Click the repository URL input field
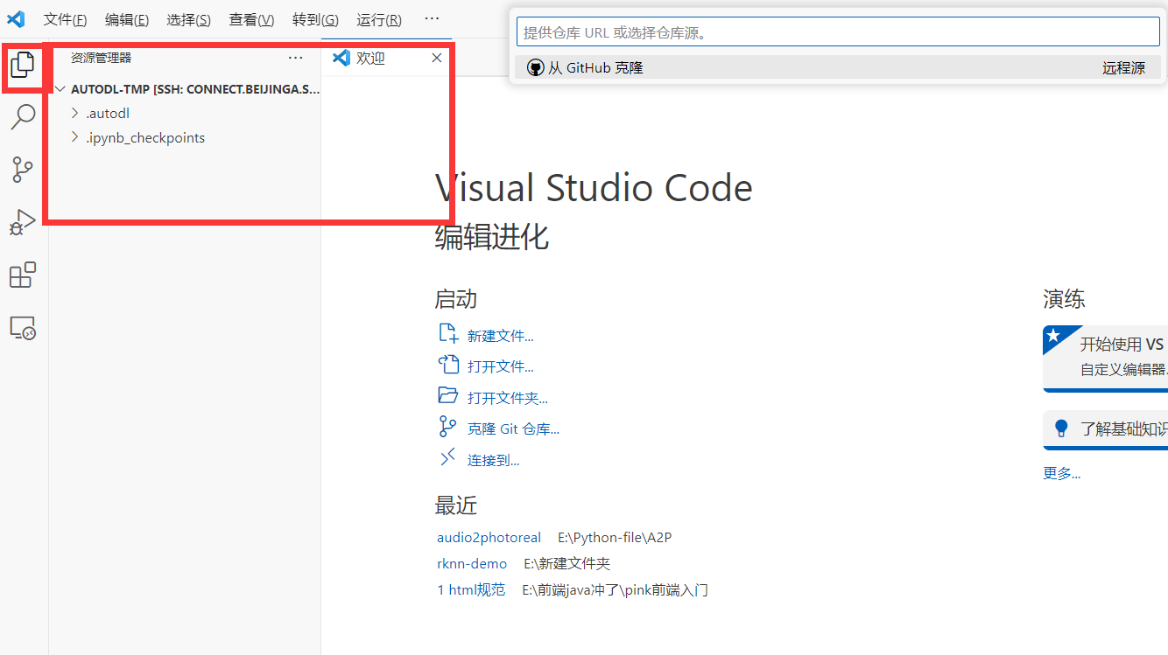 point(838,32)
